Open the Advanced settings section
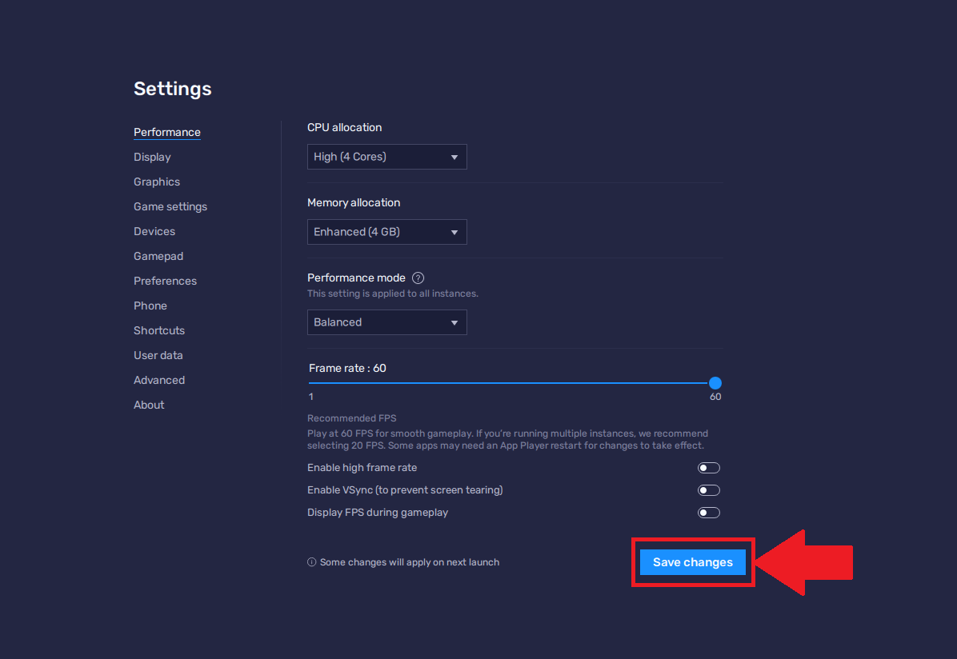The image size is (957, 659). click(159, 380)
